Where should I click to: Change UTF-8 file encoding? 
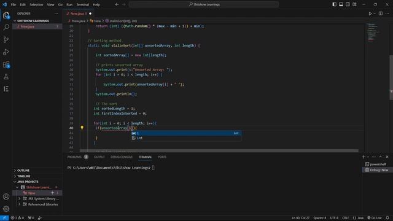coord(334,218)
